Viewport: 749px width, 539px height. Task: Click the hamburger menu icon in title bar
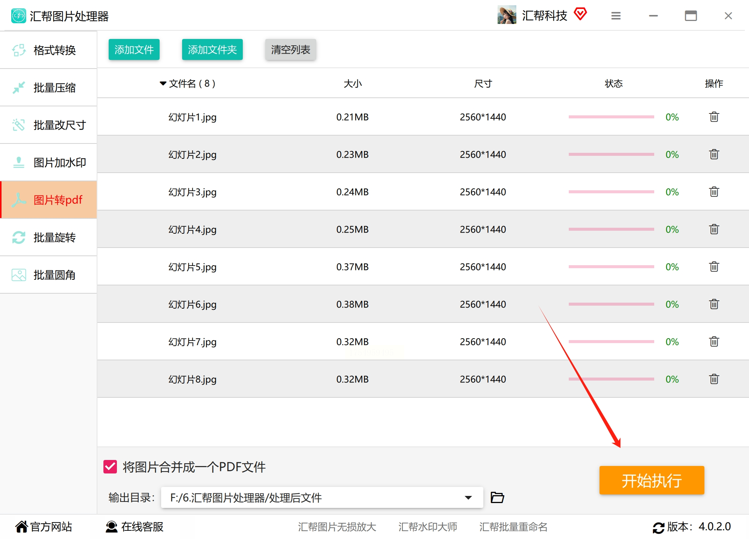coord(616,16)
